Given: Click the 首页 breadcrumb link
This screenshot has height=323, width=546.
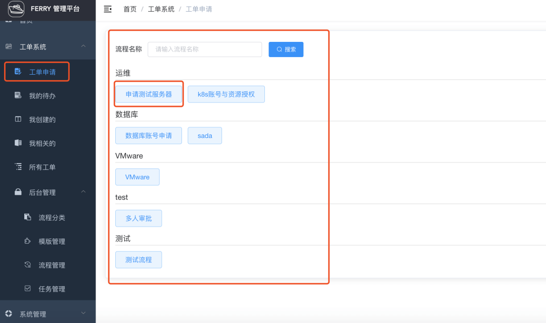Looking at the screenshot, I should pyautogui.click(x=130, y=9).
